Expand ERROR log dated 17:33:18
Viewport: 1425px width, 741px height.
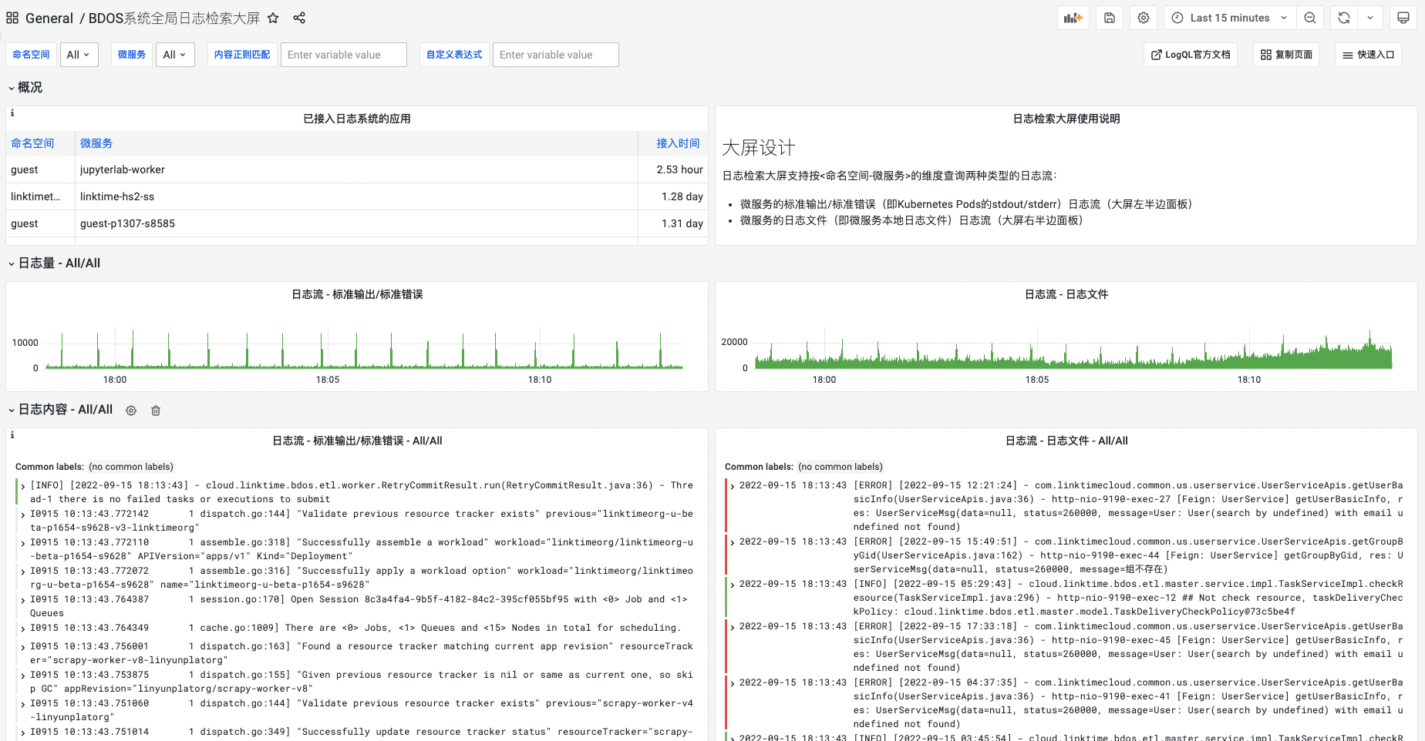coord(733,627)
